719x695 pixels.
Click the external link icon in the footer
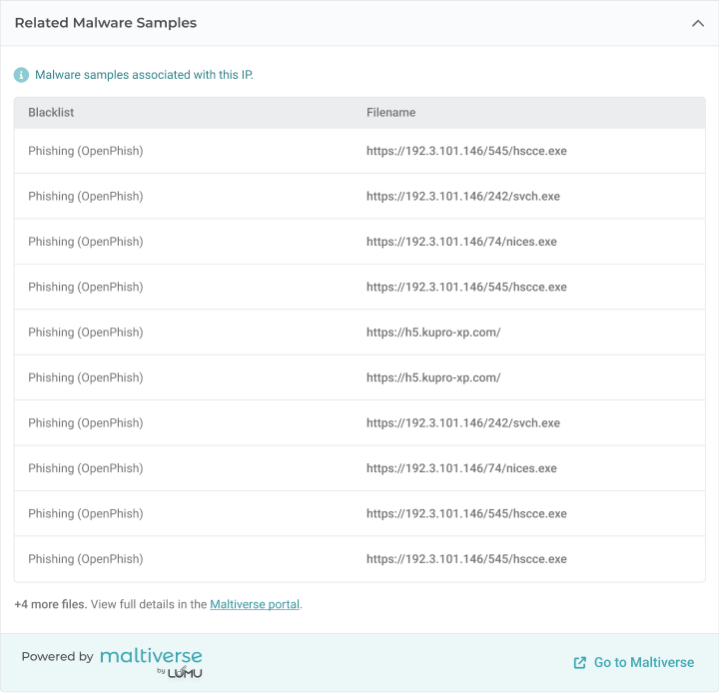(579, 663)
